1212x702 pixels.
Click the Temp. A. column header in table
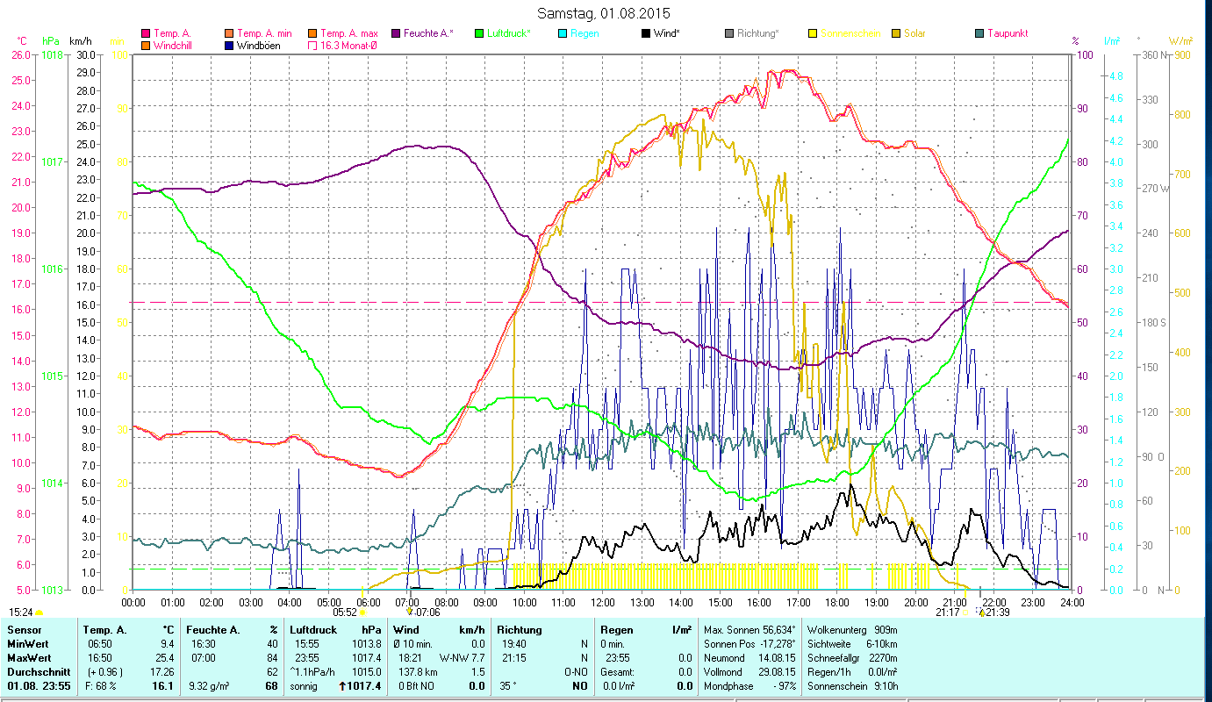coord(104,630)
